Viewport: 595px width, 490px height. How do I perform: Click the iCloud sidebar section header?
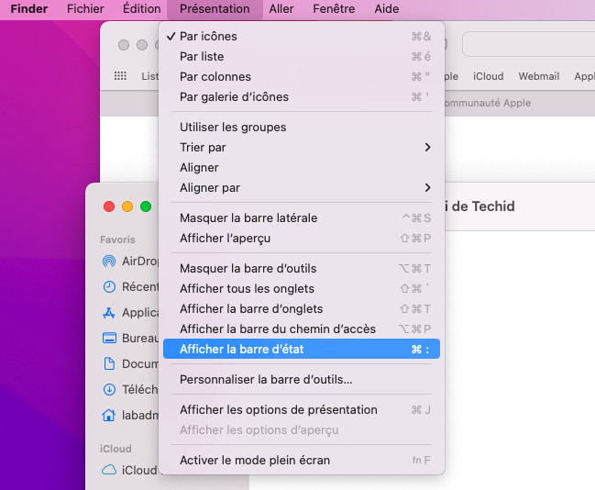(x=116, y=449)
